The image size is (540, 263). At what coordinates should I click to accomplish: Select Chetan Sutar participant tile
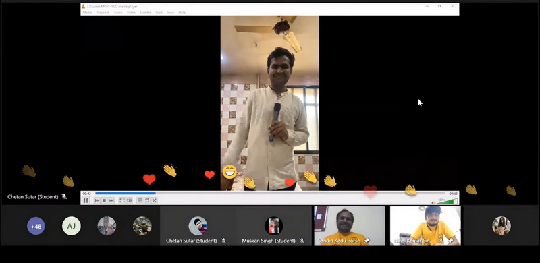(198, 226)
